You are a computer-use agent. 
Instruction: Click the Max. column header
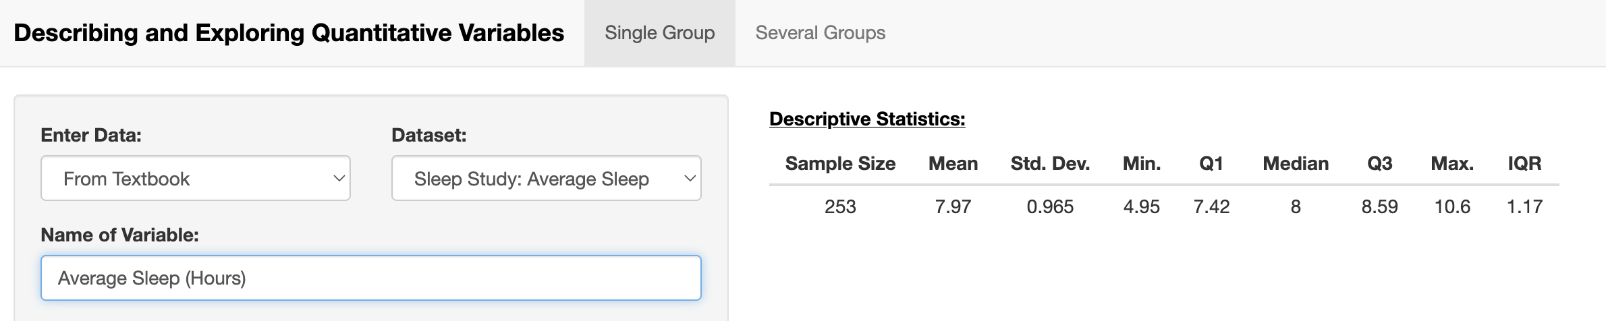tap(1452, 163)
